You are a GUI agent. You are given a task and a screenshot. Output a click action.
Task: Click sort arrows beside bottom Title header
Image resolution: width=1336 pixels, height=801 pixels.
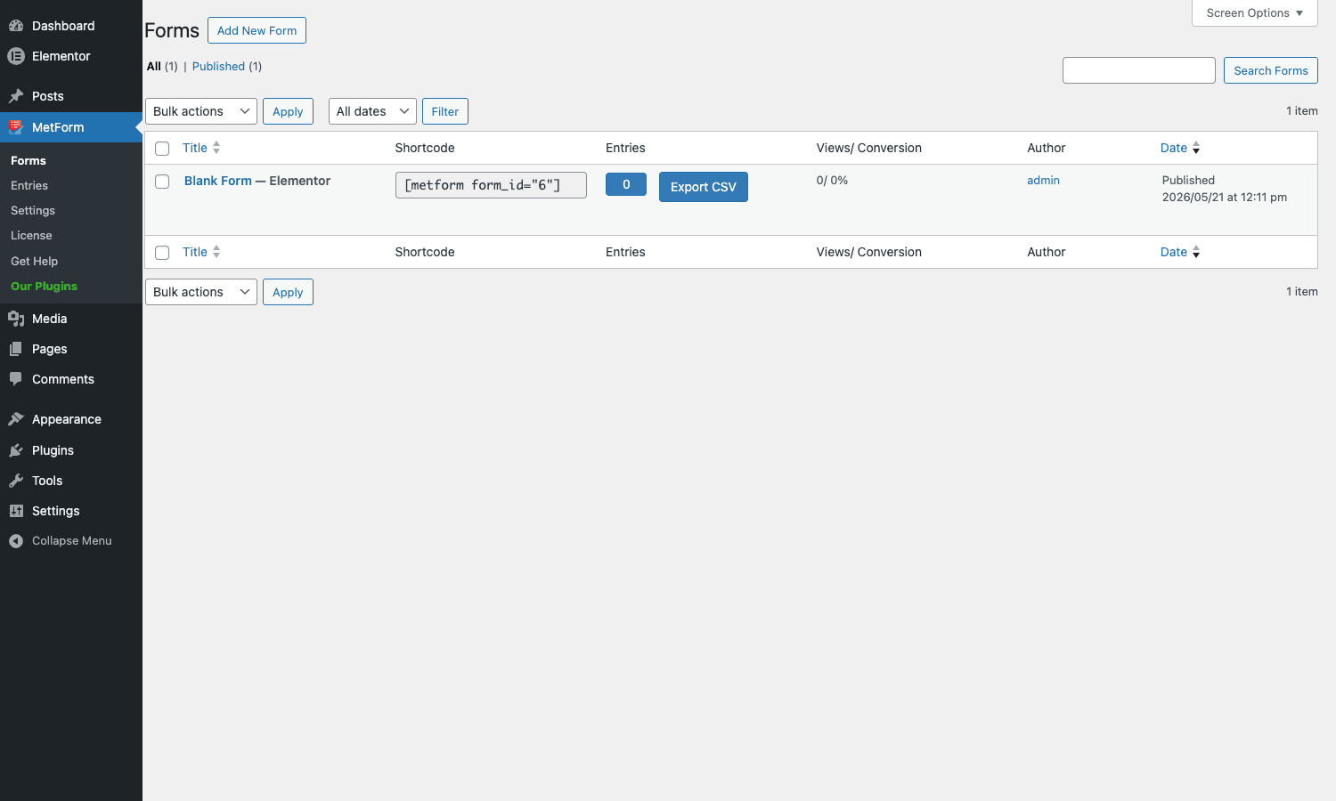pyautogui.click(x=216, y=252)
